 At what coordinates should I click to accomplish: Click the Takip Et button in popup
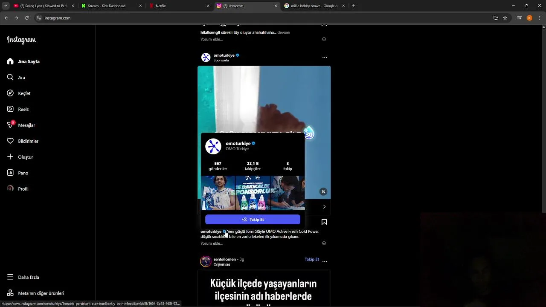pos(253,220)
